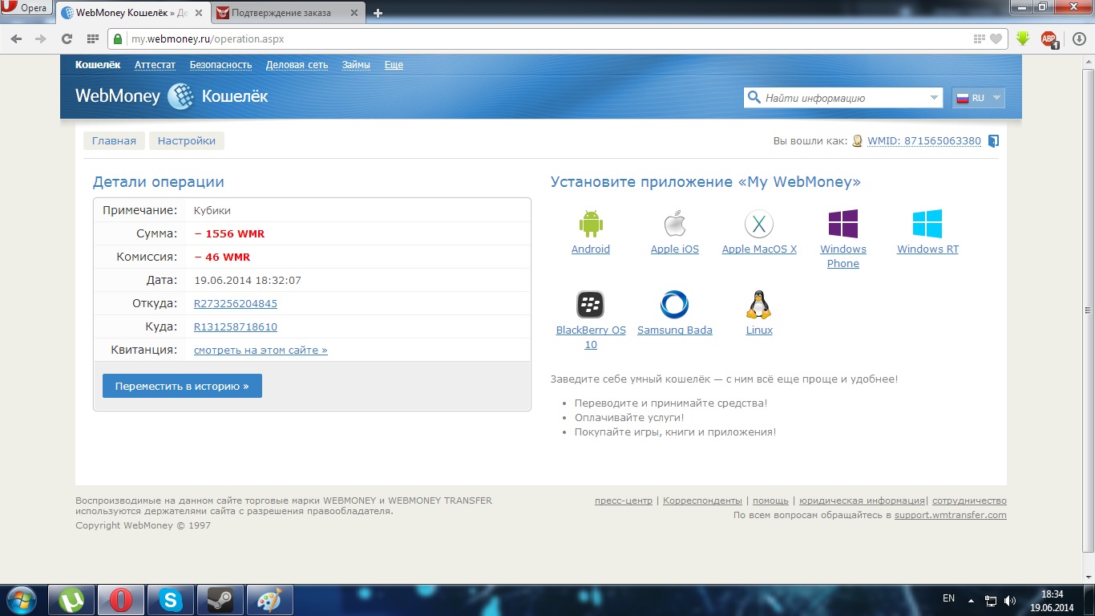Select the Android app icon
Screen dimensions: 1095x616
[591, 224]
